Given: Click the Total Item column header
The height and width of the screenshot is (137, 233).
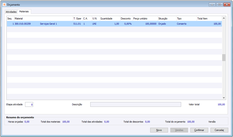Looking at the screenshot, I should click(209, 19).
